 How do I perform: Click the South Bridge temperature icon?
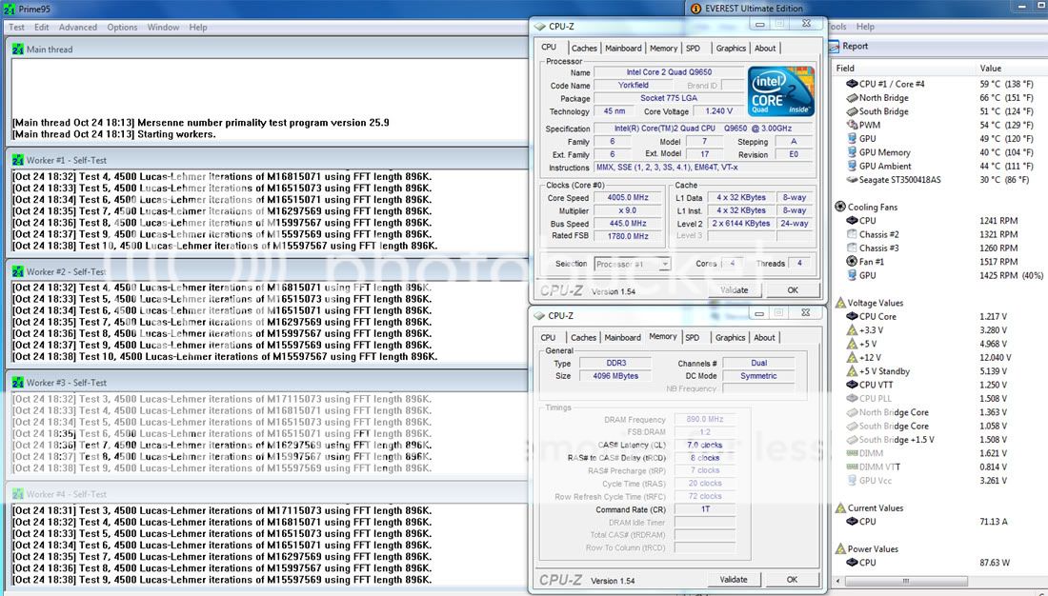click(852, 111)
